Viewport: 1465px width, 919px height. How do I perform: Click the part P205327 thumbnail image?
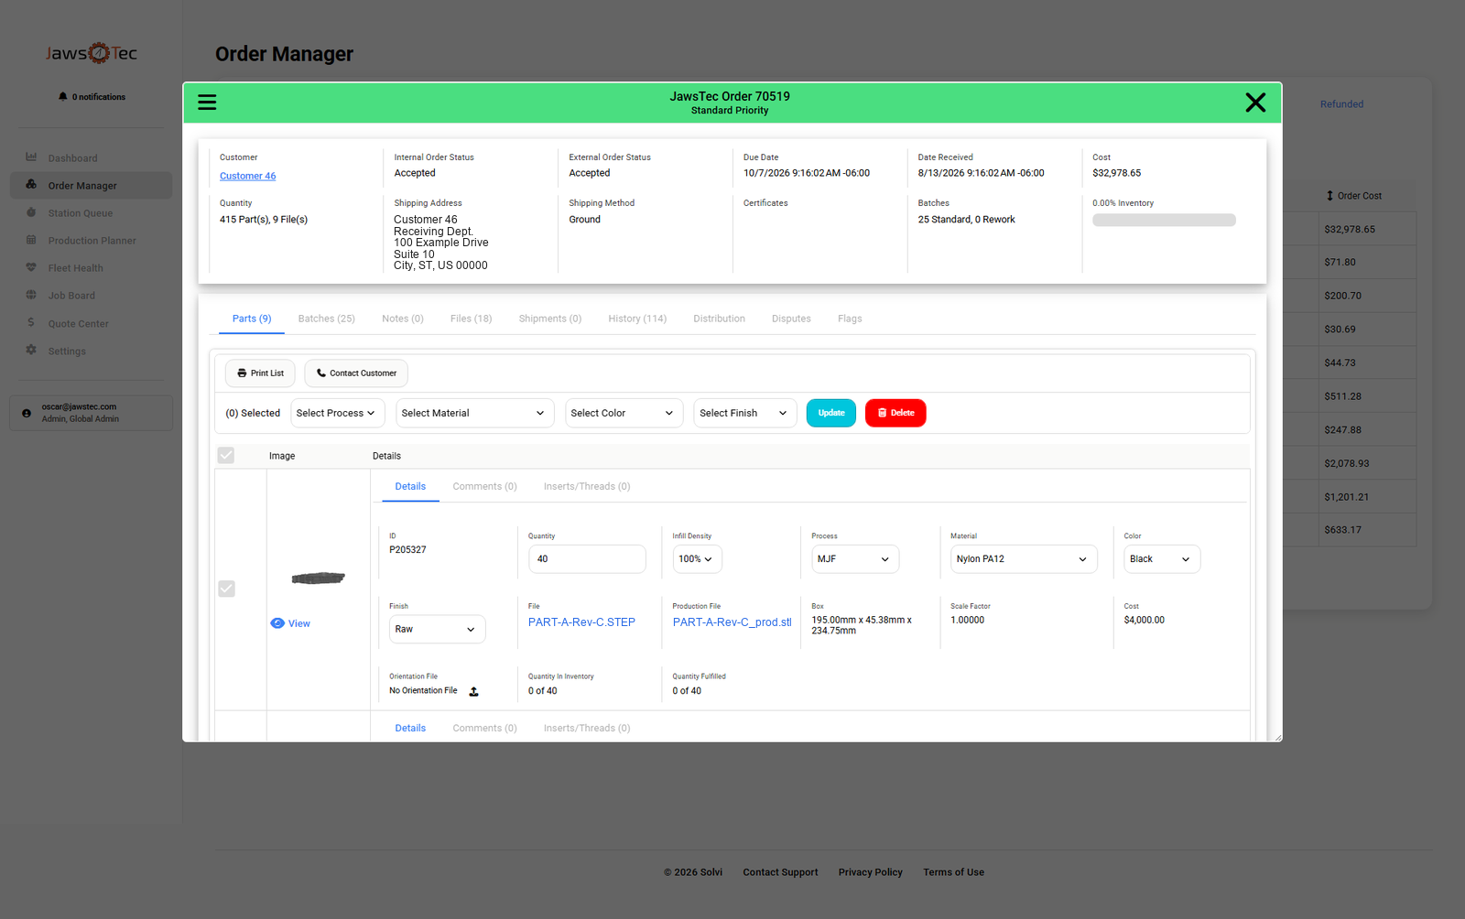coord(318,578)
